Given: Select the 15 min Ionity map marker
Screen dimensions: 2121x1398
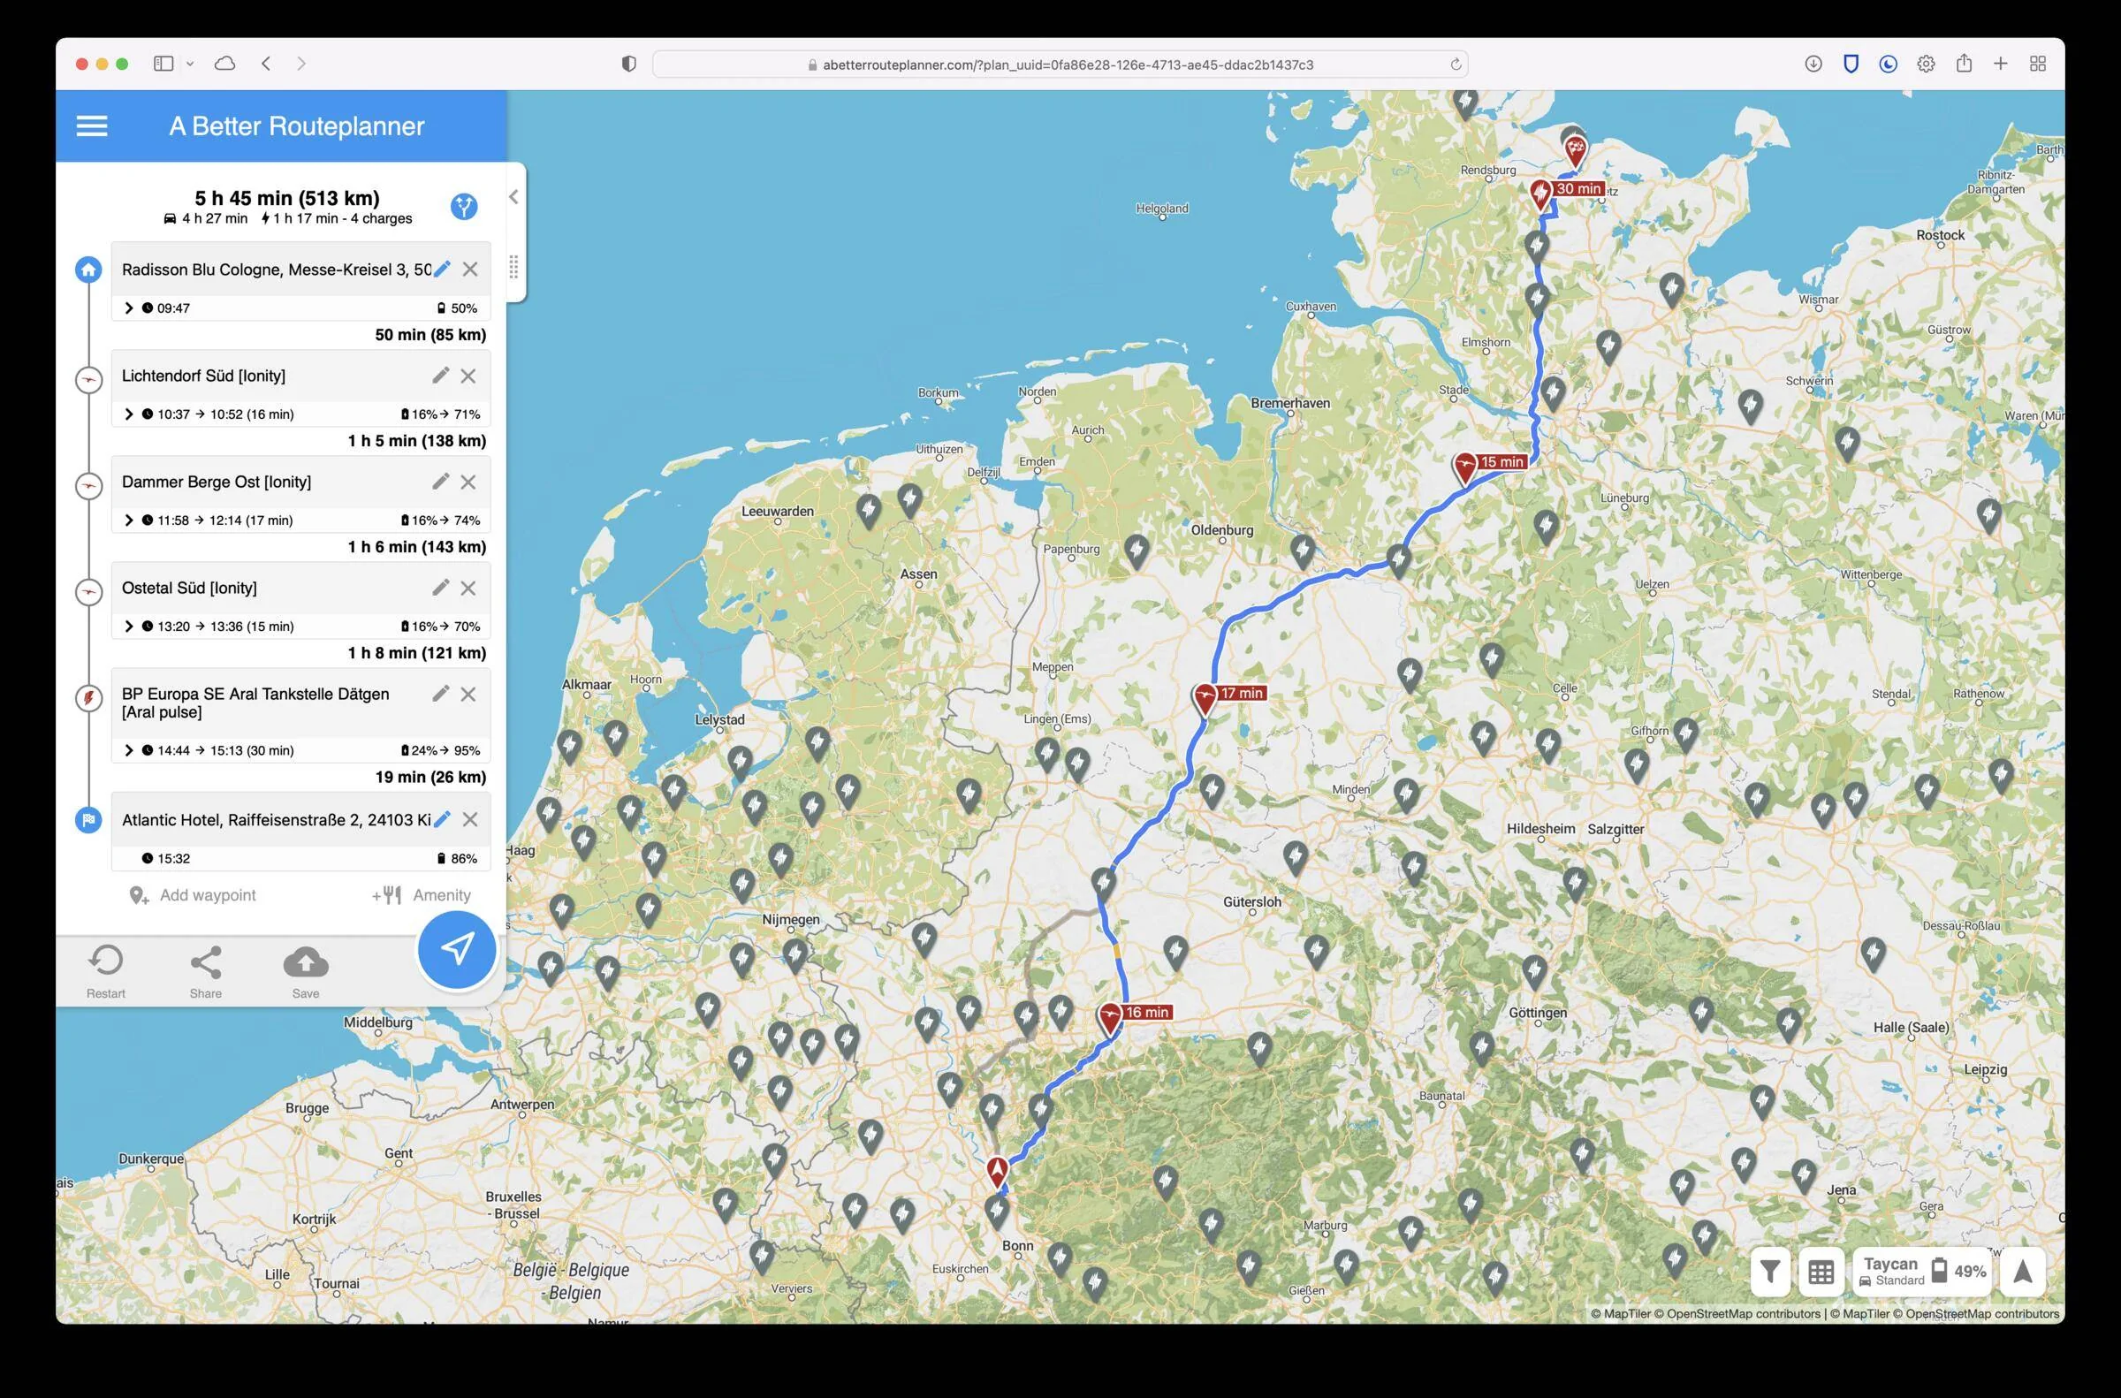Looking at the screenshot, I should point(1465,467).
